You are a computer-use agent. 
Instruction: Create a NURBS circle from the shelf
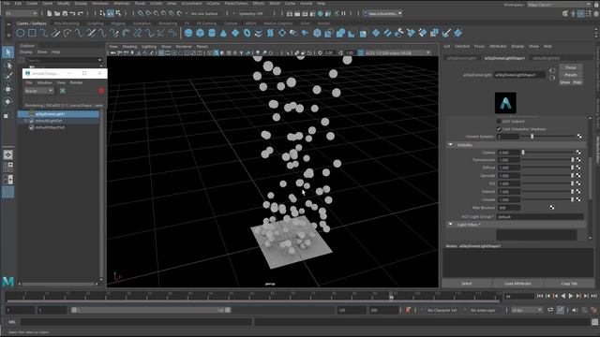21,34
